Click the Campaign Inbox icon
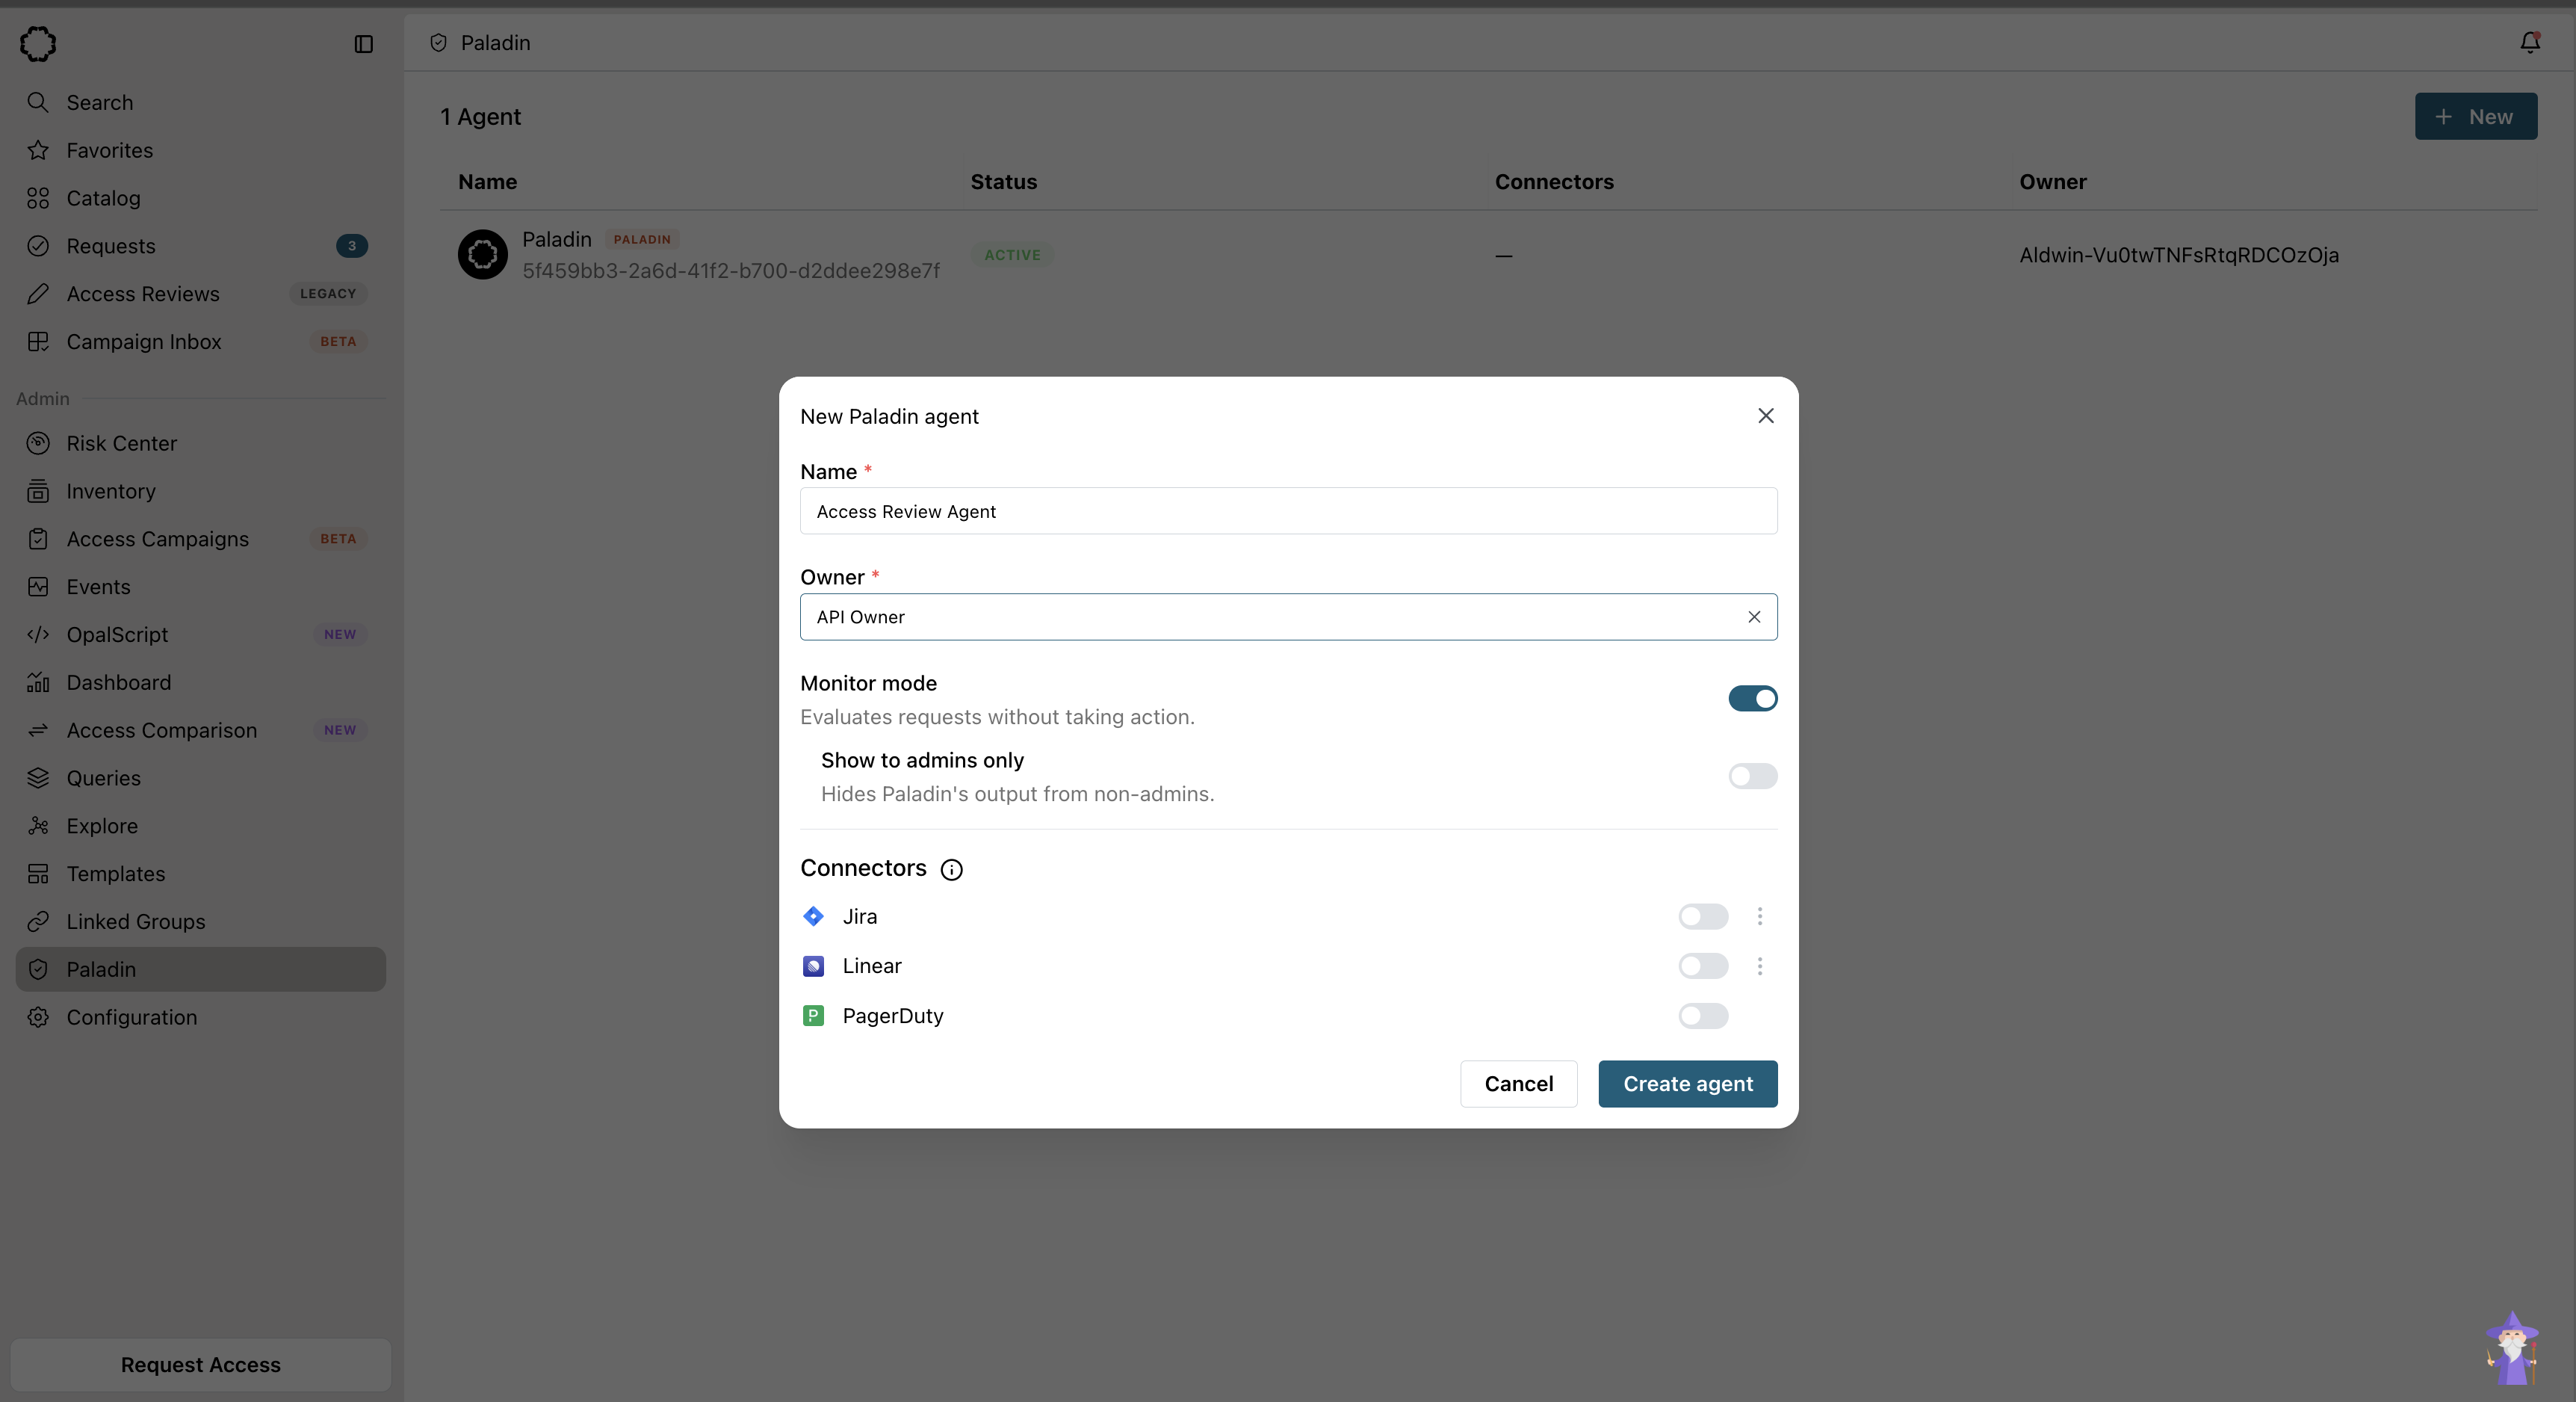 [38, 342]
